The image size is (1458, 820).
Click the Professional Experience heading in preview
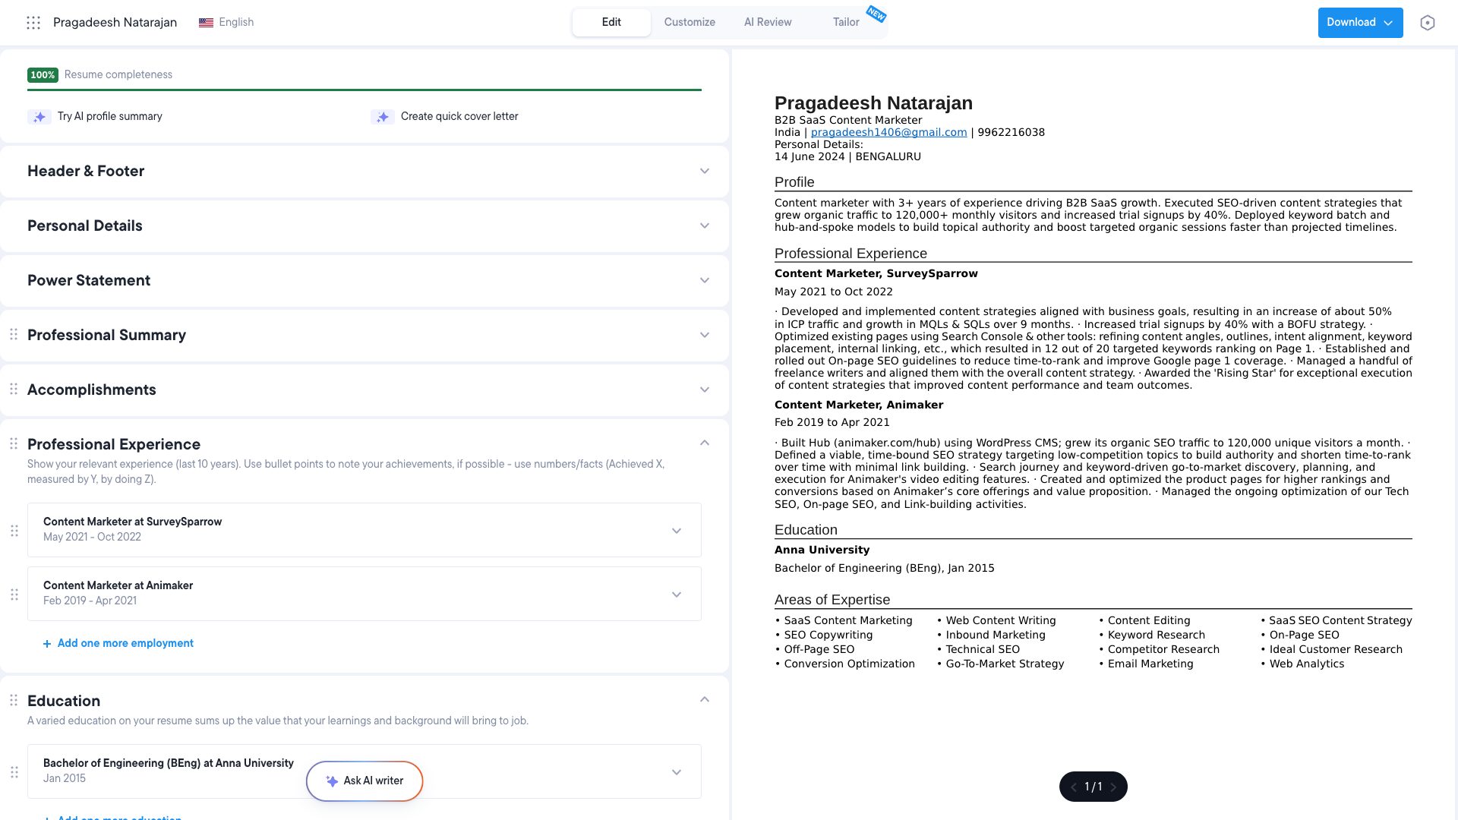point(850,254)
